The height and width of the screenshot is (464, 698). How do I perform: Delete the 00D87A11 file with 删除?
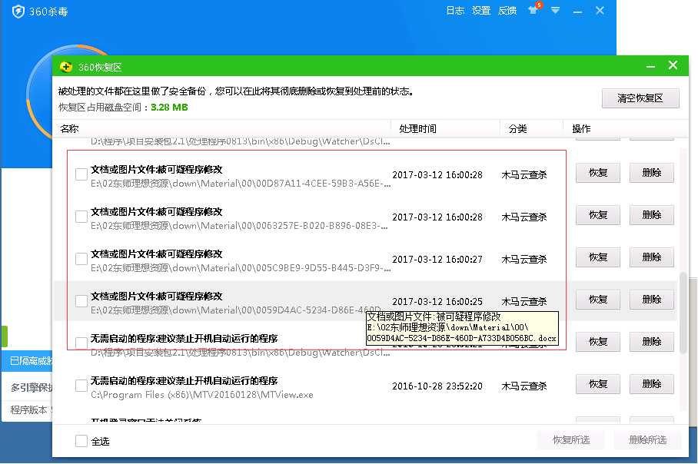pos(652,173)
